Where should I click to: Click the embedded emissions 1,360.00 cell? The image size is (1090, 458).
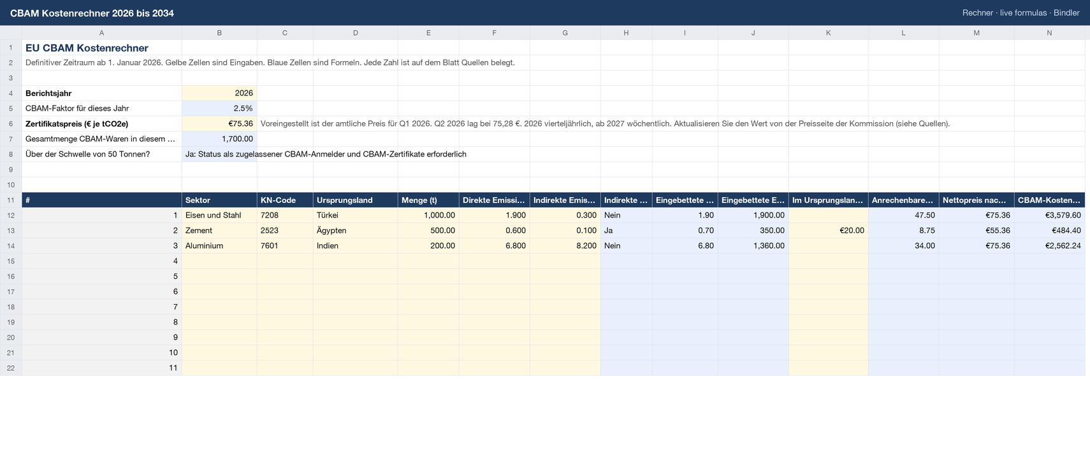coord(753,246)
